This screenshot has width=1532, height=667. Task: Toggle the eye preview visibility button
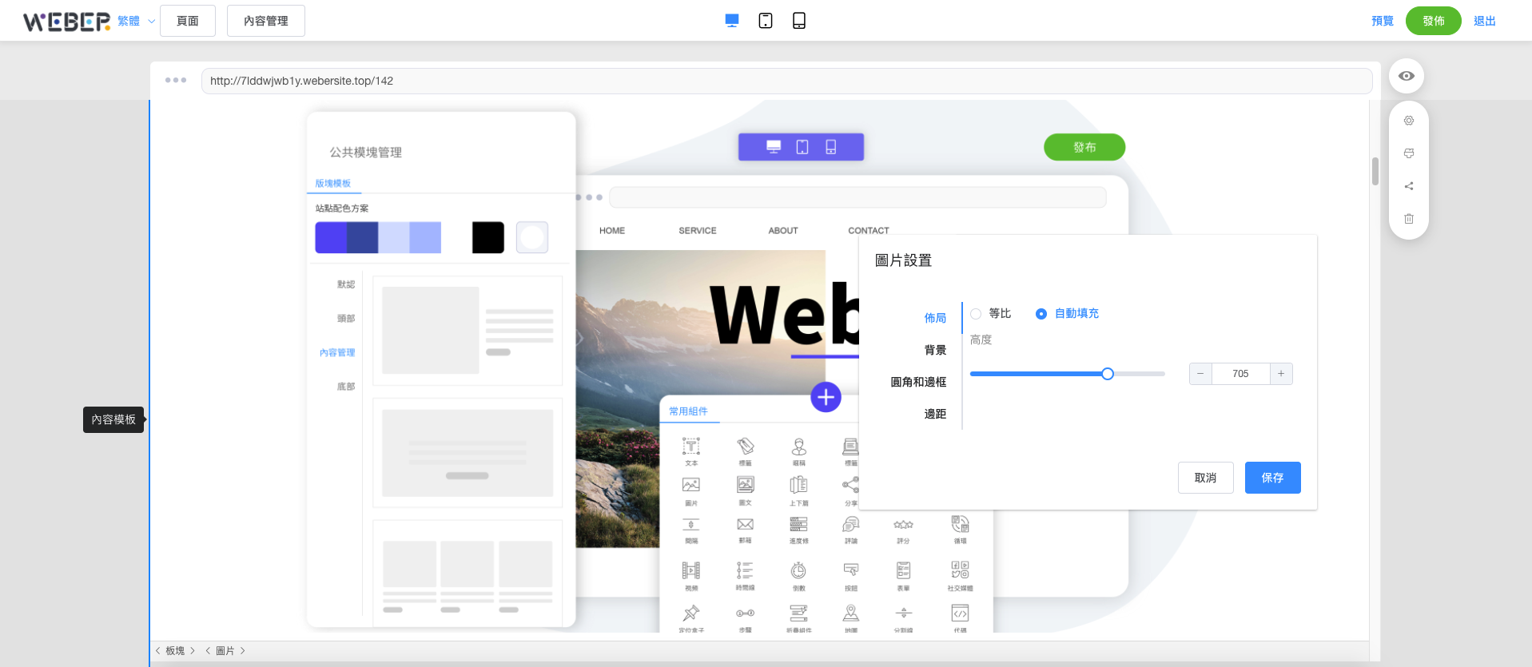coord(1407,76)
